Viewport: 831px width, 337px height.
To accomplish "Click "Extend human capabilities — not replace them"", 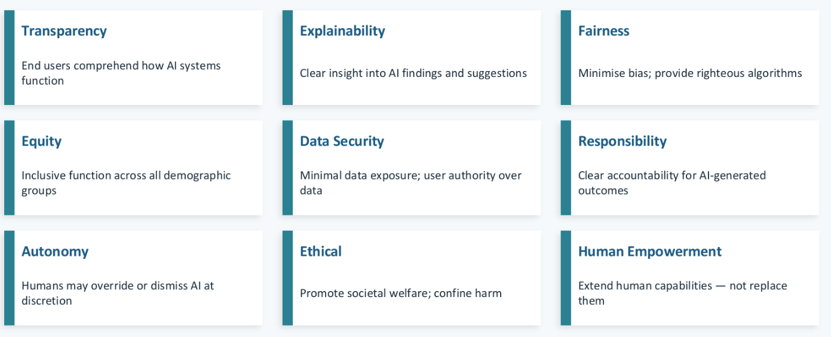I will click(682, 293).
